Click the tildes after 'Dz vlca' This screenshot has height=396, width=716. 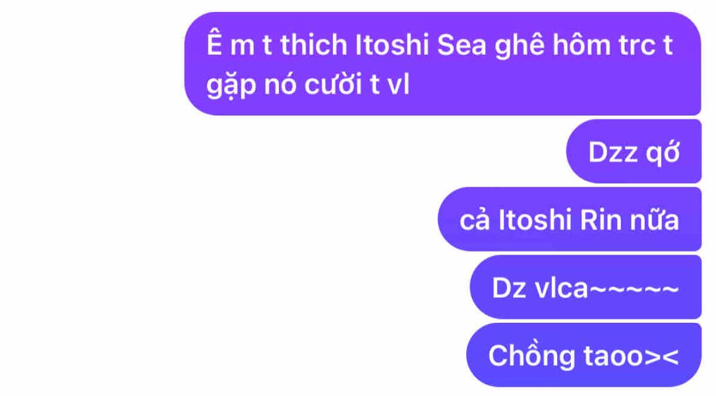pos(634,288)
